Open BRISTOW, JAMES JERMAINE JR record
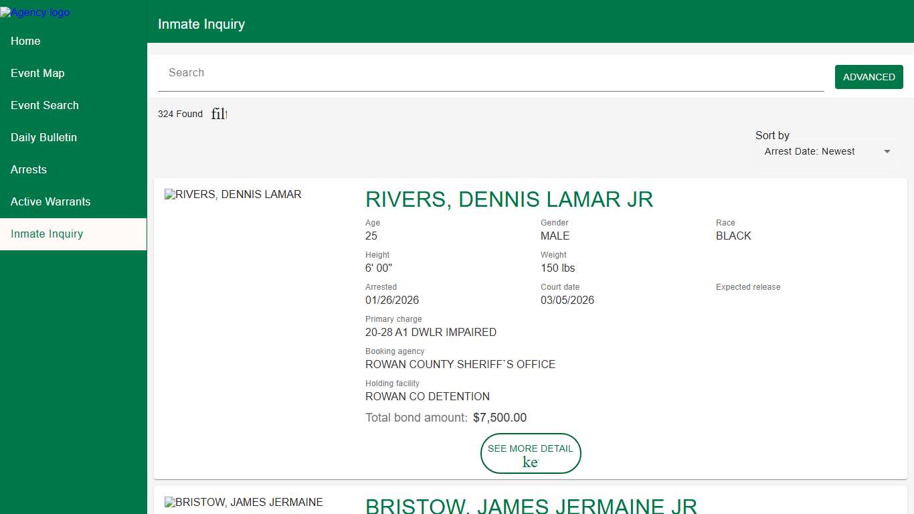 [531, 506]
